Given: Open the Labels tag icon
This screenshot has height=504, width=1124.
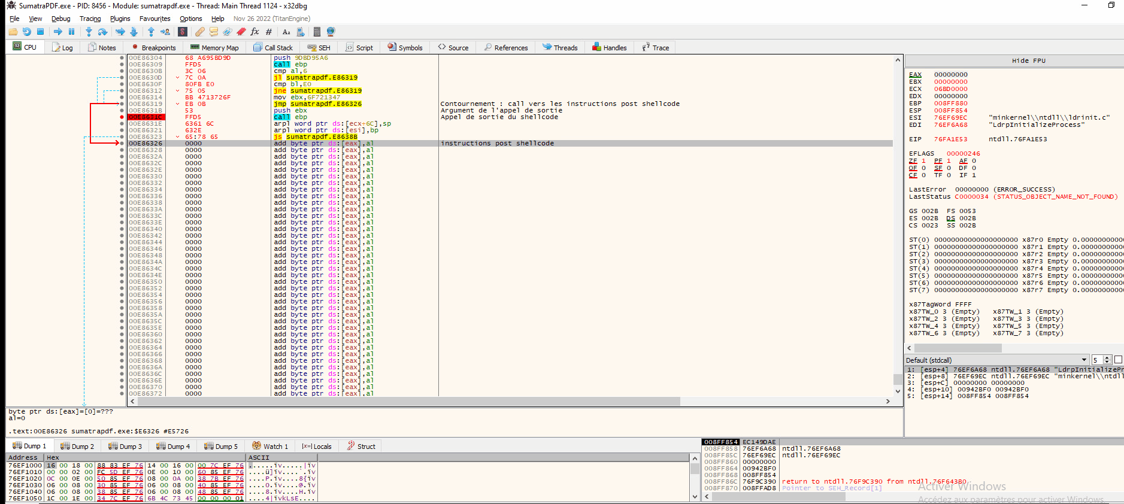Looking at the screenshot, I should (228, 32).
